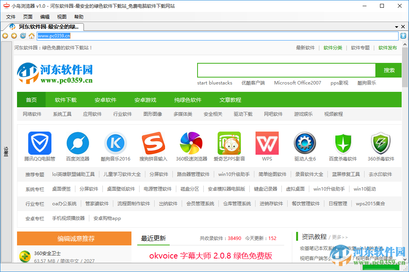Open the 编辑 menu

[x=44, y=17]
